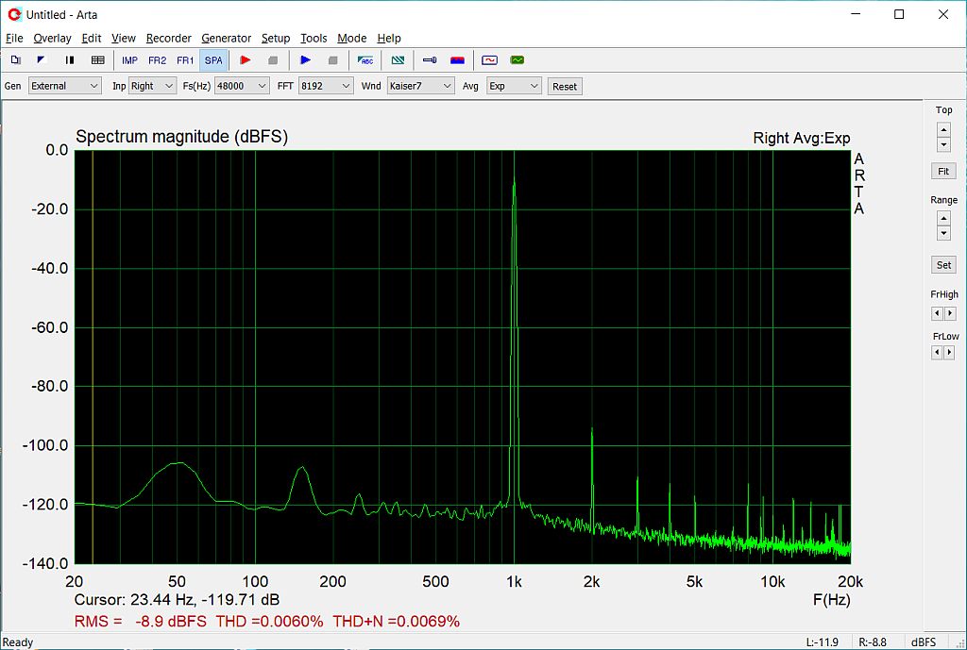
Task: Open the Wnd window type dropdown
Action: point(420,86)
